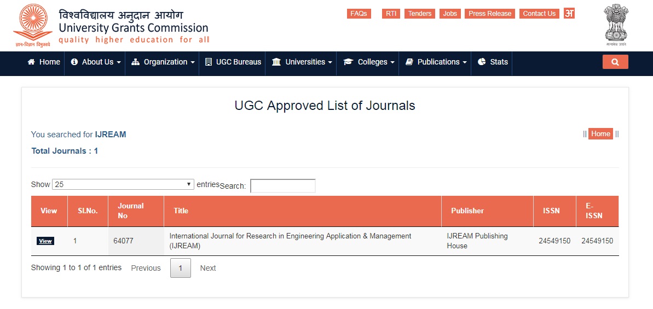Viewport: 653px width, 309px height.
Task: Click the E-ISSN column value 24549150
Action: 597,241
